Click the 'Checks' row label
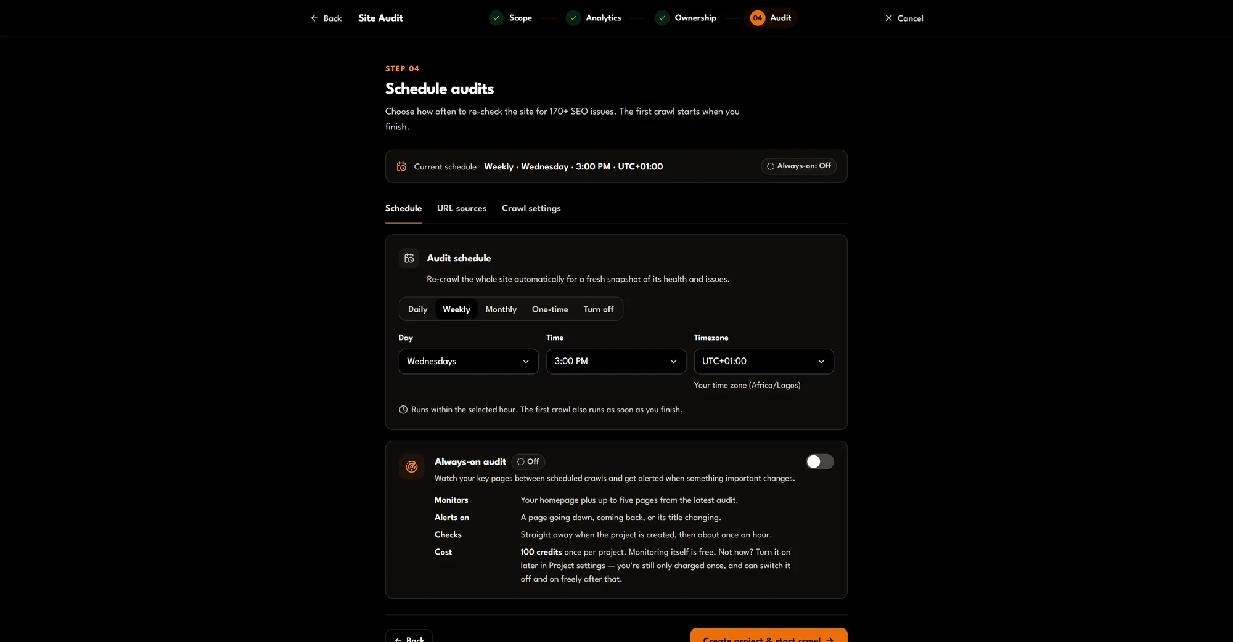 pos(448,535)
